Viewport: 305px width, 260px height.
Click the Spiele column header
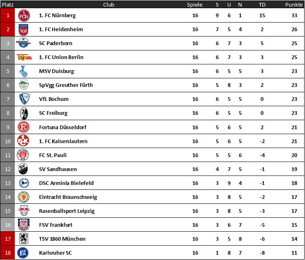(194, 5)
